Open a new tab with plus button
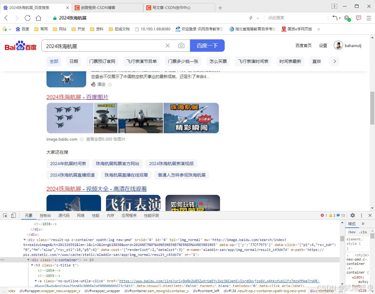The height and width of the screenshot is (294, 375). pyautogui.click(x=220, y=8)
